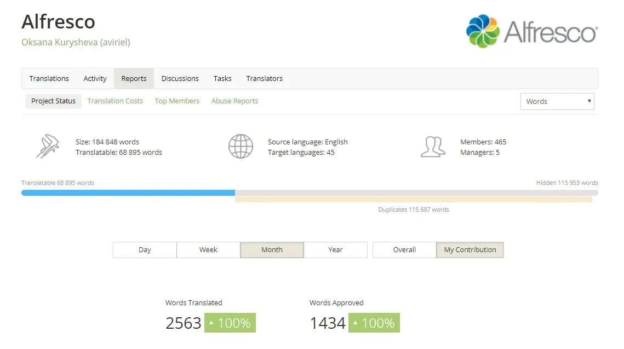624x349 pixels.
Task: Click the Alfresco project title heading
Action: [58, 21]
